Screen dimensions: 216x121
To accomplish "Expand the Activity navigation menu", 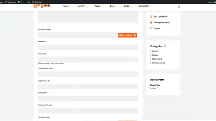I will 82,6.
